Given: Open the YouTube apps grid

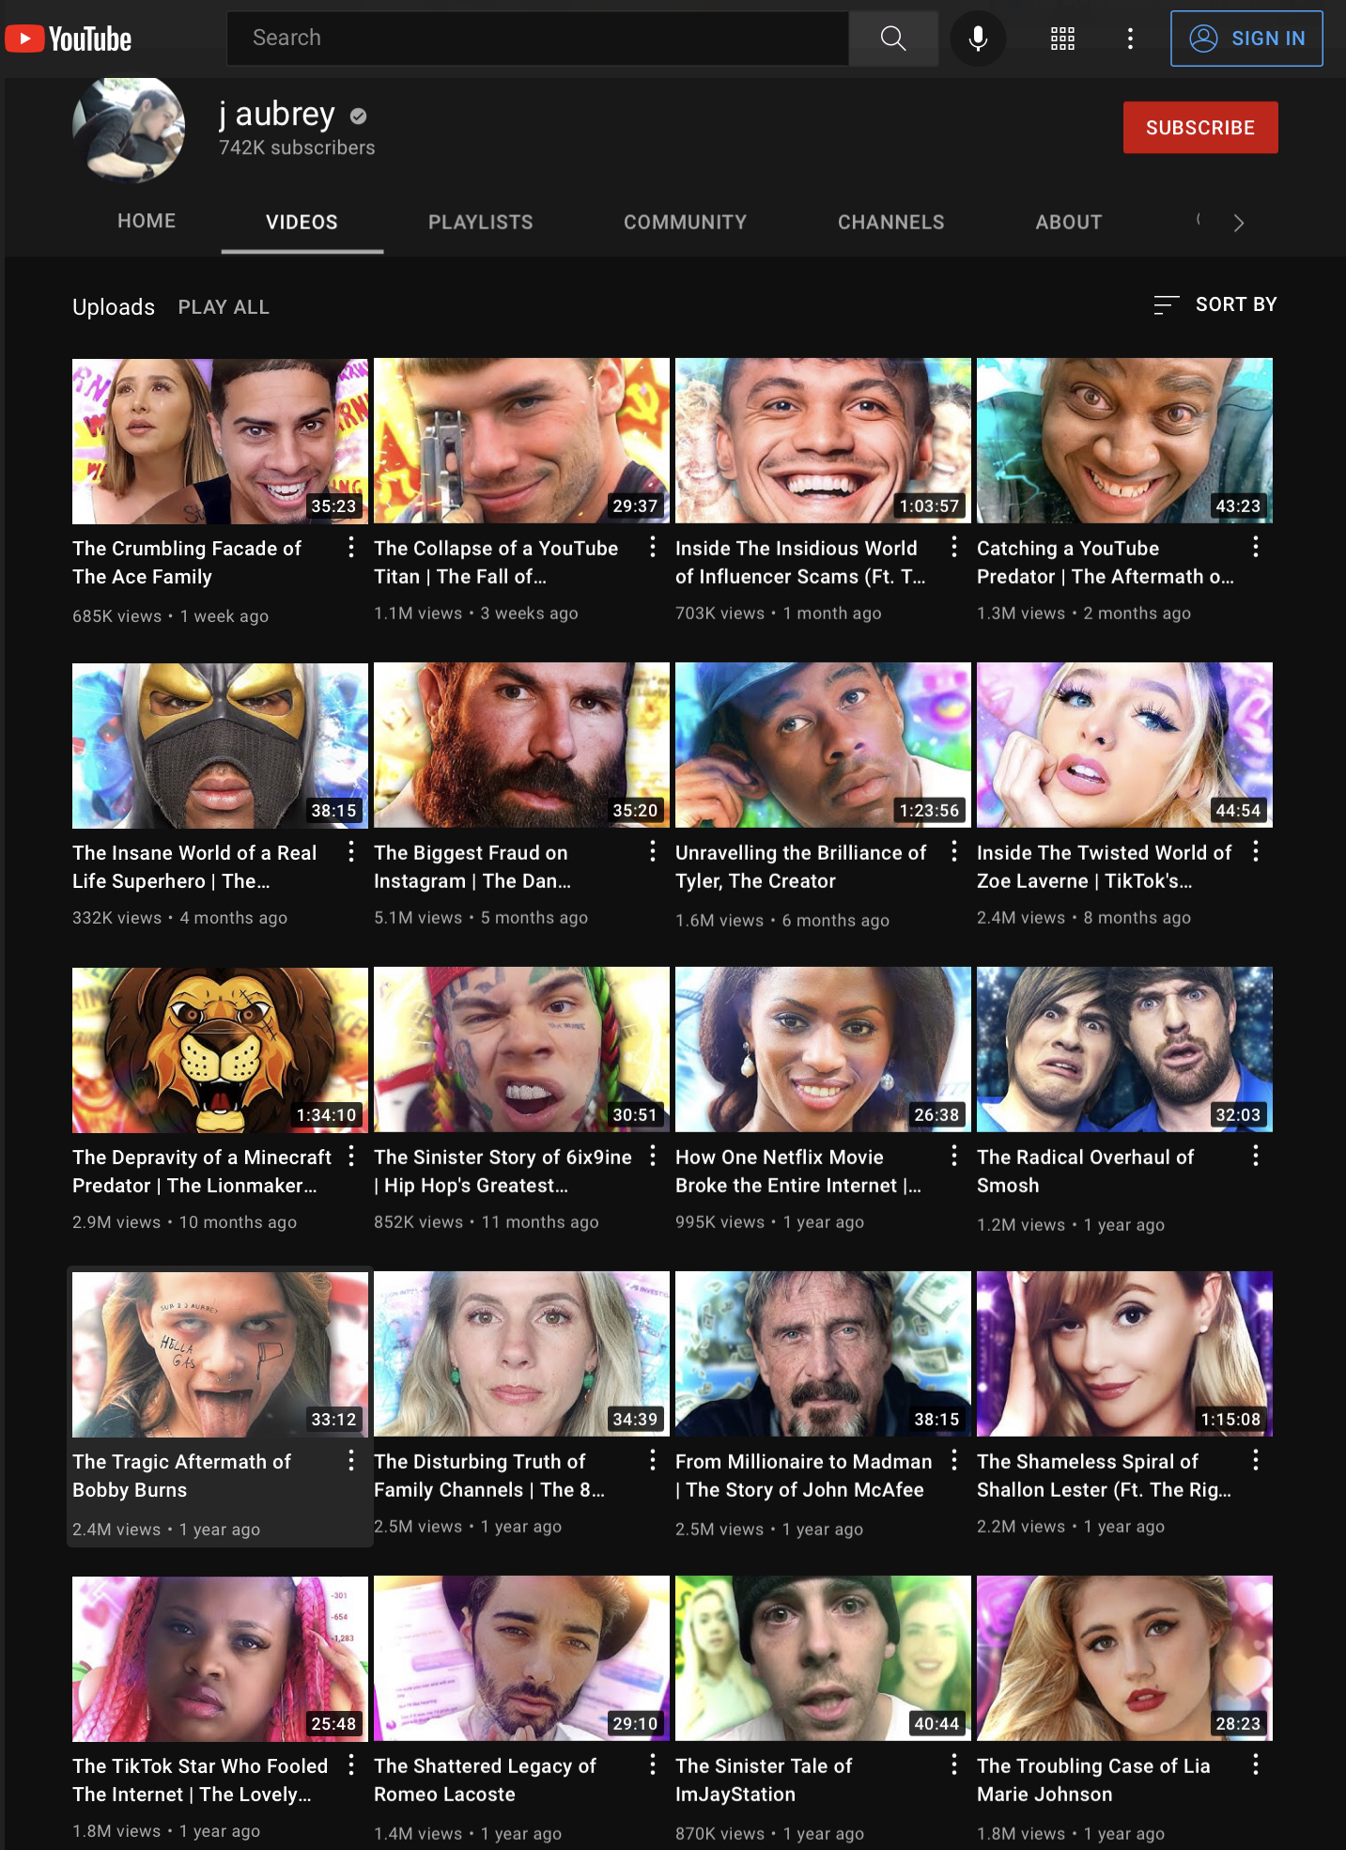Looking at the screenshot, I should (1062, 39).
